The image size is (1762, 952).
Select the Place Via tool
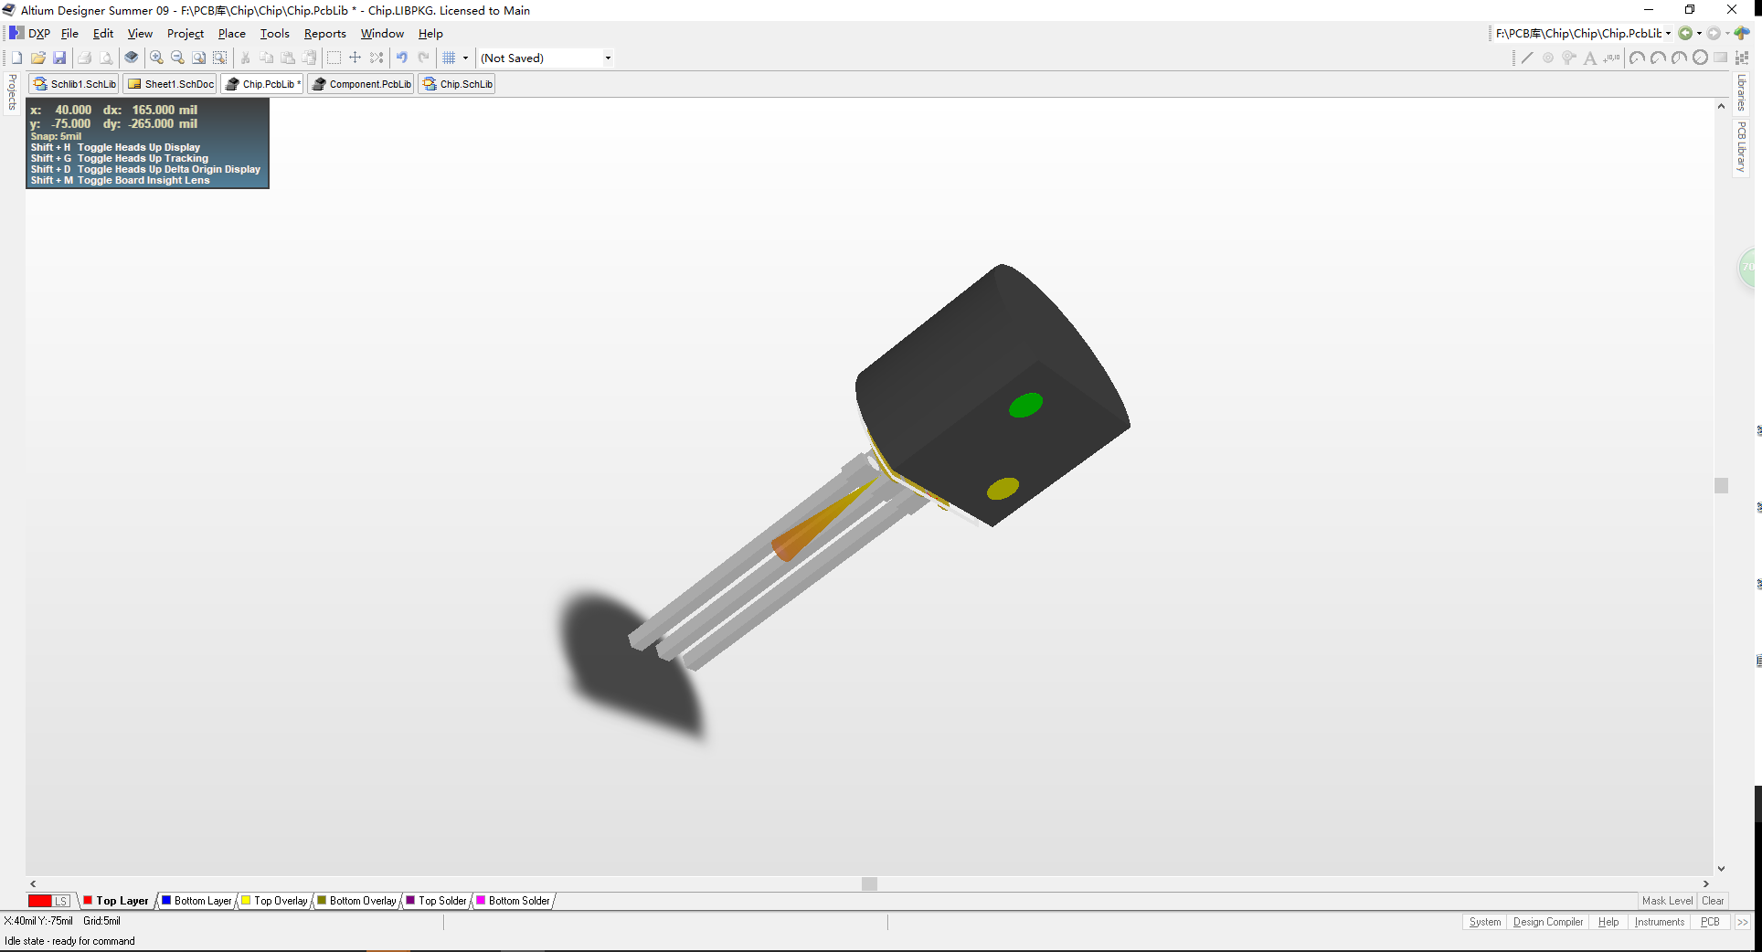point(1569,58)
